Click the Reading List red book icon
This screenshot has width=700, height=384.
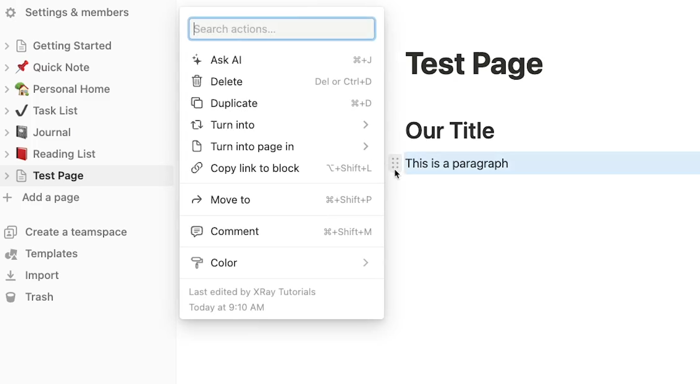(x=22, y=154)
